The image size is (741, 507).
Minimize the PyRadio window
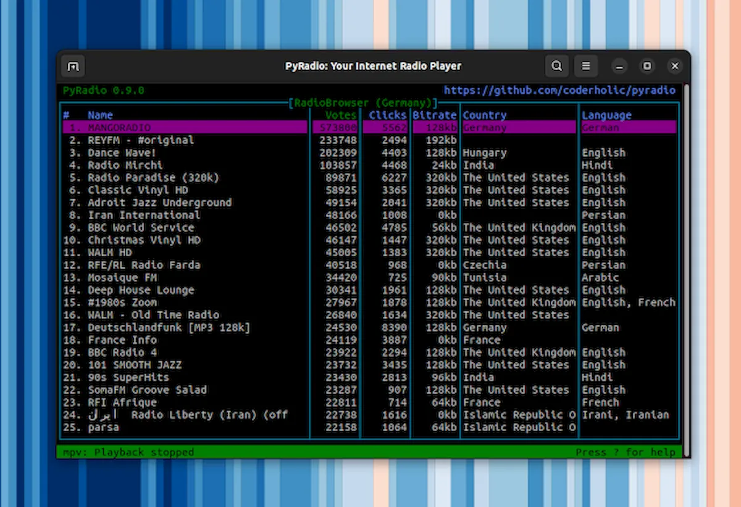(x=619, y=66)
